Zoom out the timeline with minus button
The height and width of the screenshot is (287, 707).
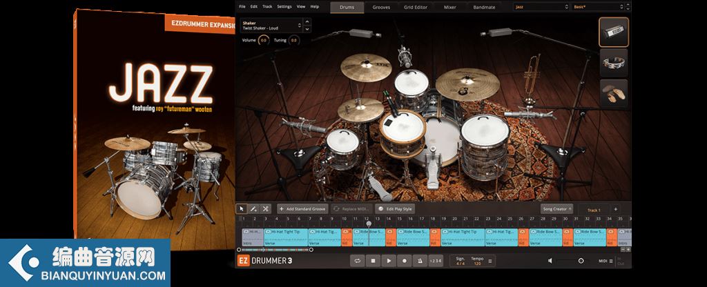click(x=623, y=250)
